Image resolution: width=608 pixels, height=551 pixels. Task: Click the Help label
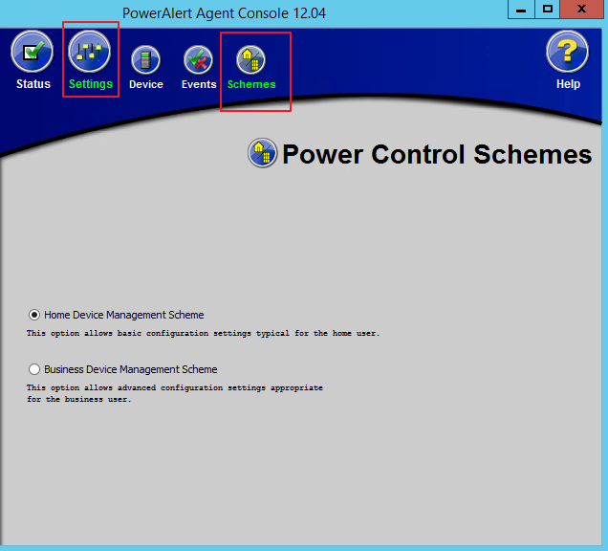click(x=568, y=84)
